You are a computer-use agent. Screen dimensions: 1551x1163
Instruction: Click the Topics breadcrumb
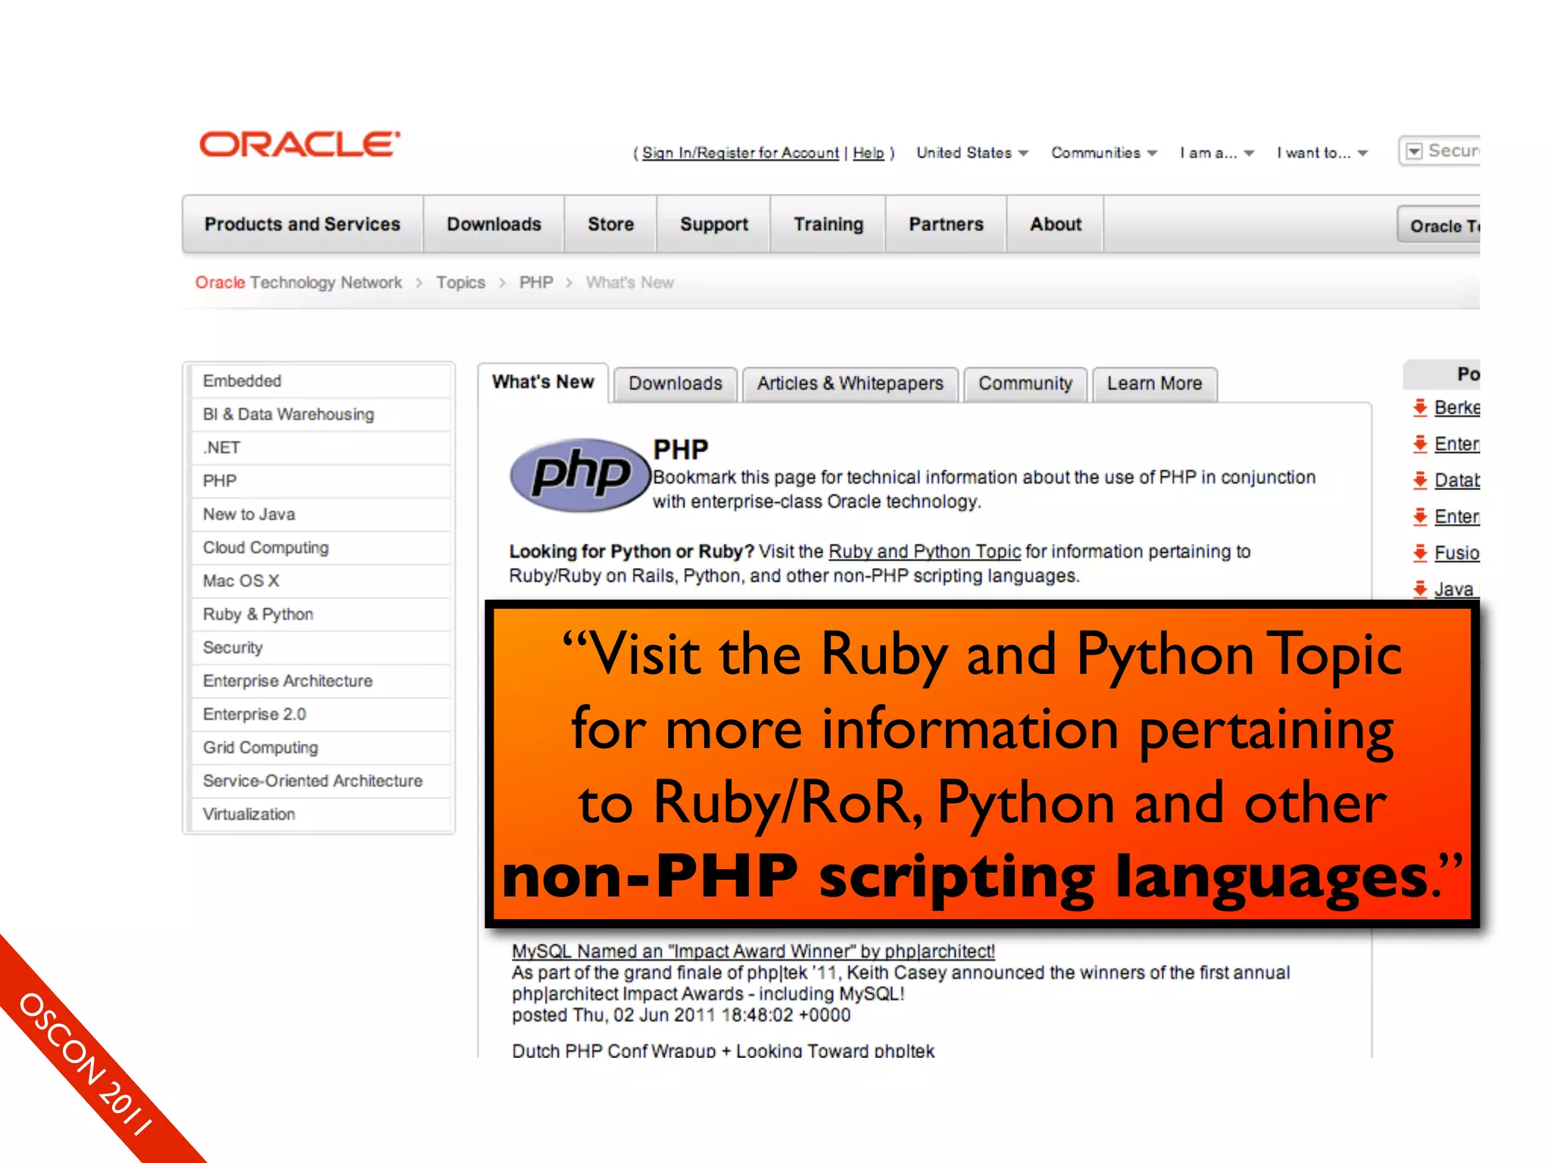click(460, 282)
